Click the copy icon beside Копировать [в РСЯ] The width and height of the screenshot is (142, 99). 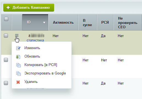coord(18,65)
